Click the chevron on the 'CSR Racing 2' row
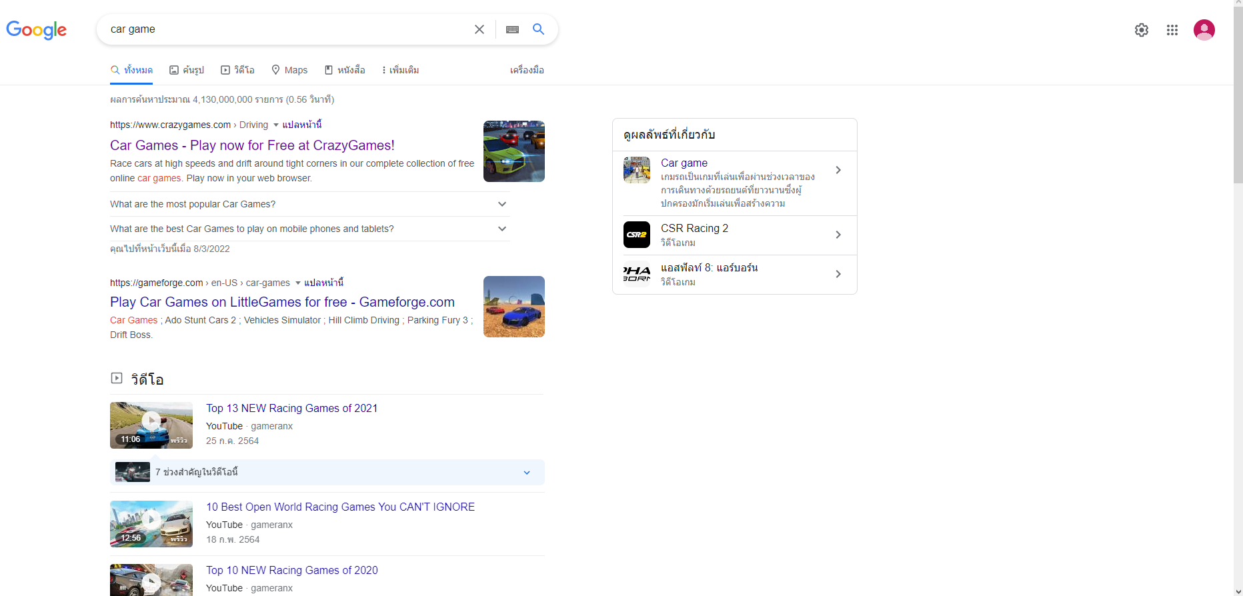This screenshot has width=1243, height=596. coord(838,235)
